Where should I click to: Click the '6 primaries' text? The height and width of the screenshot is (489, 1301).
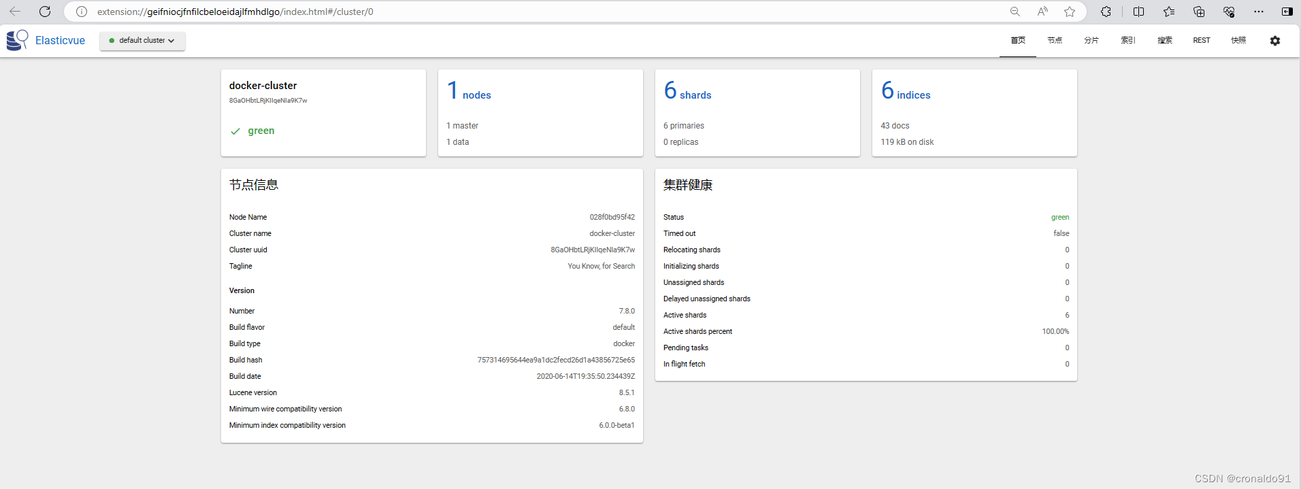point(684,126)
